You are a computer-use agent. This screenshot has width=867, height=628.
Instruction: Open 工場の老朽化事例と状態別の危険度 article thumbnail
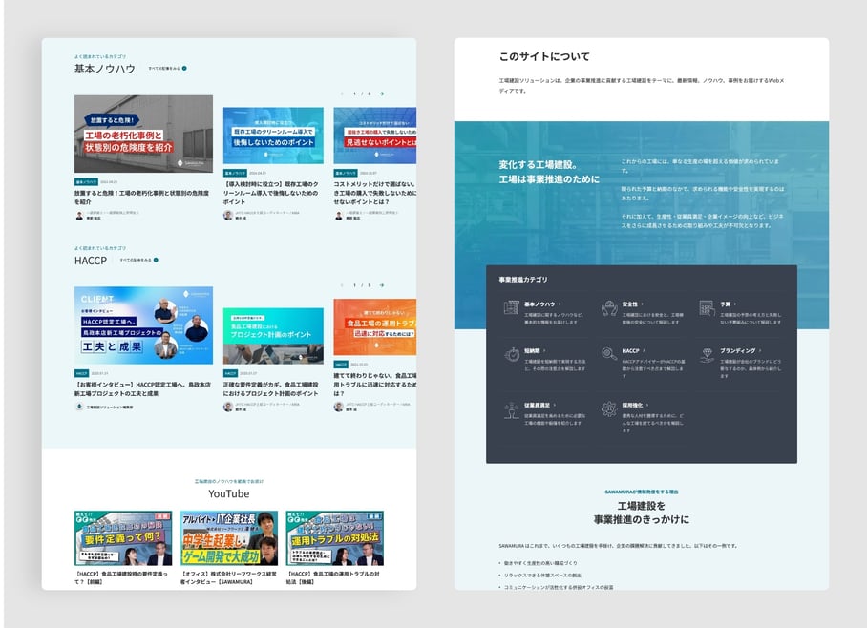(144, 134)
